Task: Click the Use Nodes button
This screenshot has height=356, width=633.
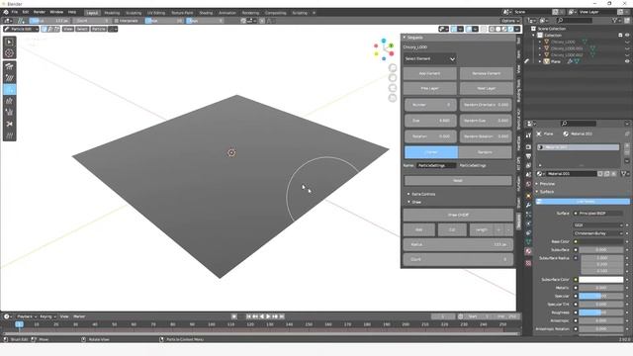Action: point(583,202)
